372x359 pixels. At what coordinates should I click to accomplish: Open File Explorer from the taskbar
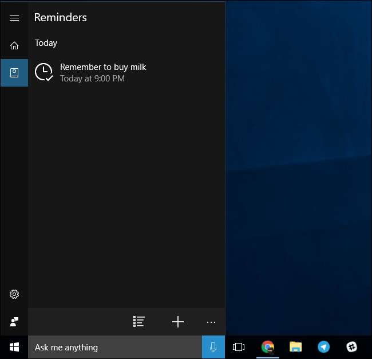coord(295,347)
